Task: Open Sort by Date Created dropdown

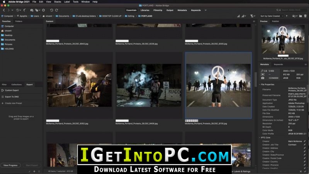Action: [x=272, y=16]
